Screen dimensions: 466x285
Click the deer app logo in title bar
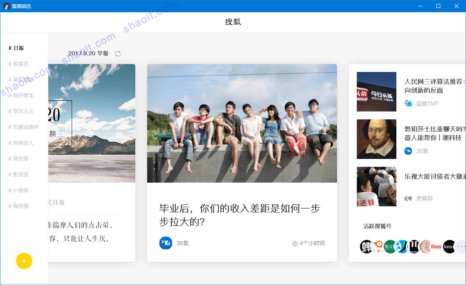click(x=7, y=6)
